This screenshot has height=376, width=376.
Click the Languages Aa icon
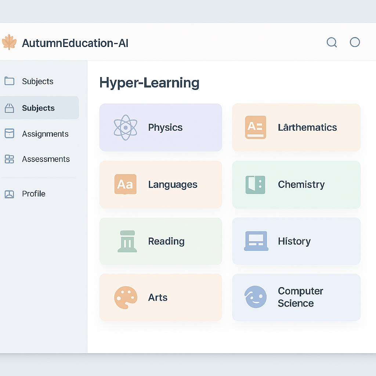click(126, 184)
